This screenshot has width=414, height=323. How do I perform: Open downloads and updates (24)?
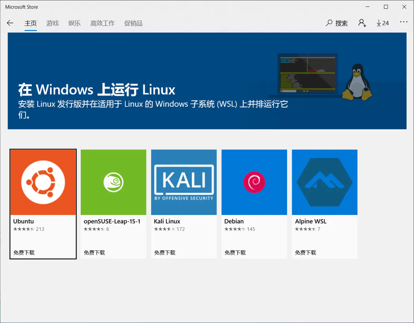pos(383,23)
